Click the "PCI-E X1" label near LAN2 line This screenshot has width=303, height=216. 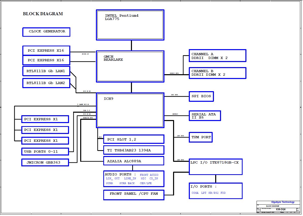[87, 91]
